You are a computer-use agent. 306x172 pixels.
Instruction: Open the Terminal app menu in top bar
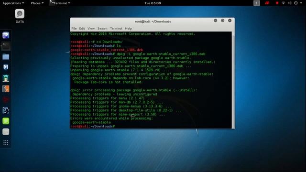tap(60, 3)
